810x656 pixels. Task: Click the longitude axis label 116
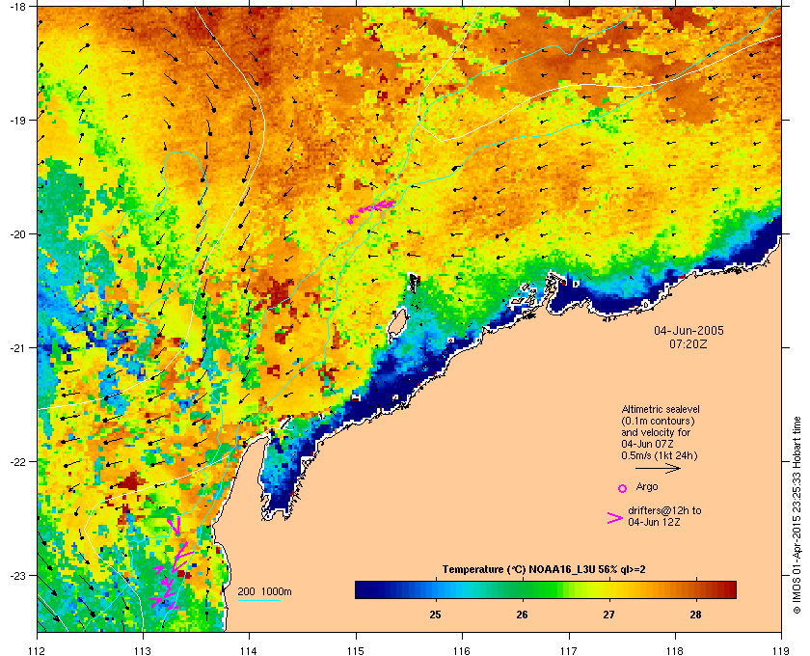point(462,650)
